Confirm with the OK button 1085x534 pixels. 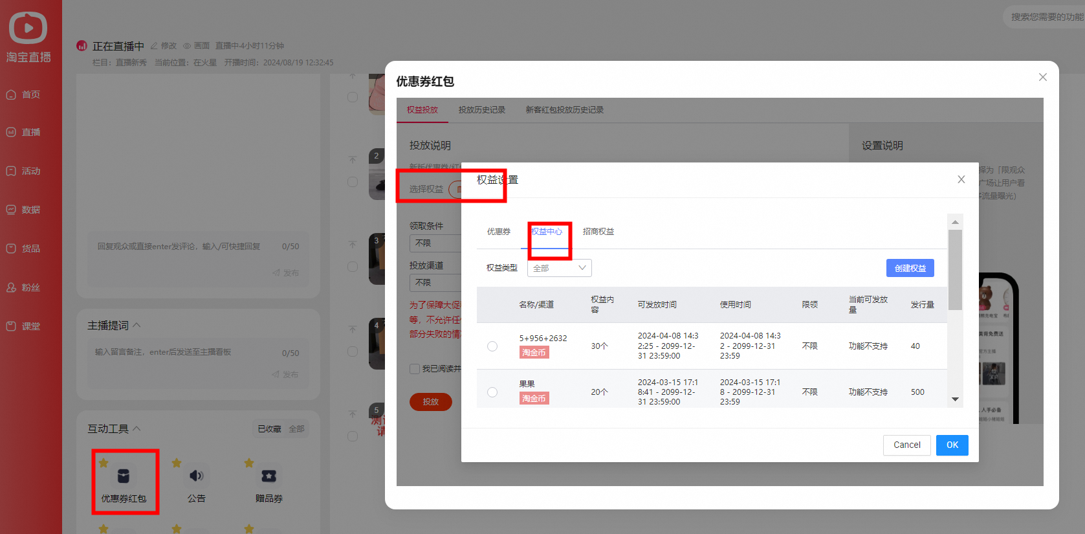(x=952, y=445)
